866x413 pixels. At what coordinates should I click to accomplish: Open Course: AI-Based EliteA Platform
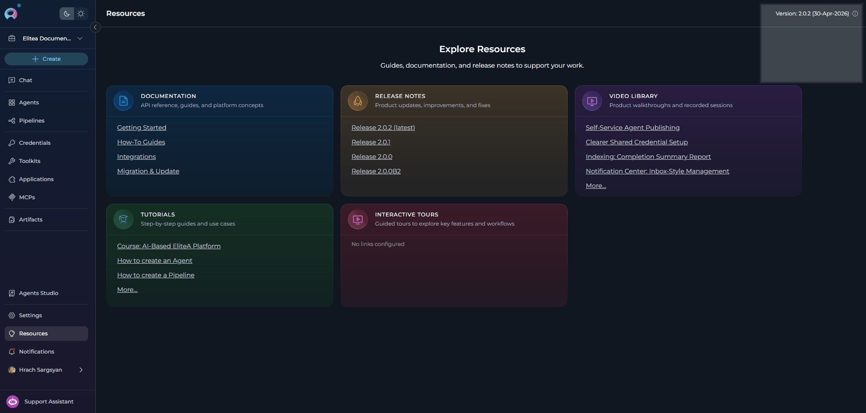point(169,246)
